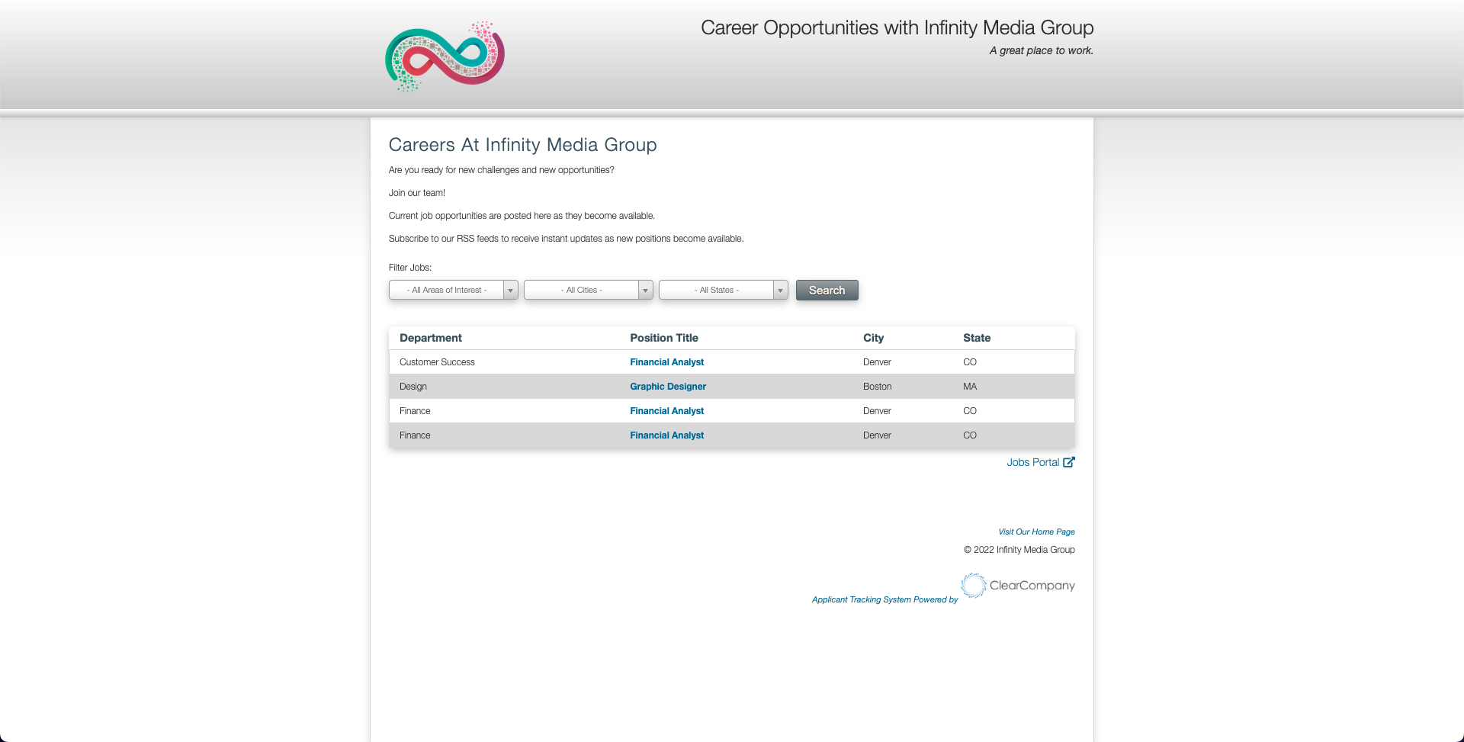Open the All States dropdown
This screenshot has height=742, width=1464.
(x=724, y=290)
